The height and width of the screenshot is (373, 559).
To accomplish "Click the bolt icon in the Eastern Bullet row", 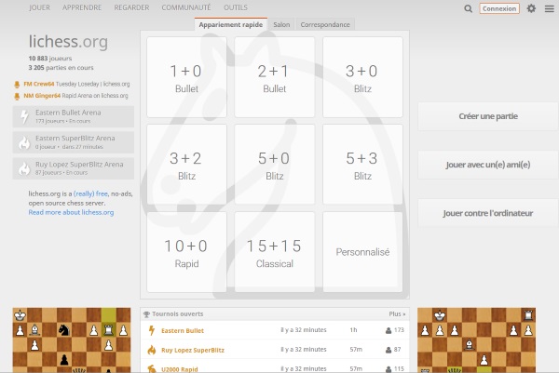I will tap(152, 330).
